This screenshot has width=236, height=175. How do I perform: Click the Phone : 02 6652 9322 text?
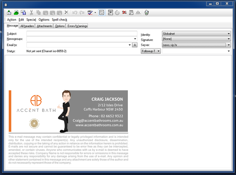106,116
